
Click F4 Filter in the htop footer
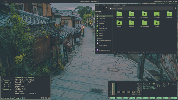click(131, 98)
